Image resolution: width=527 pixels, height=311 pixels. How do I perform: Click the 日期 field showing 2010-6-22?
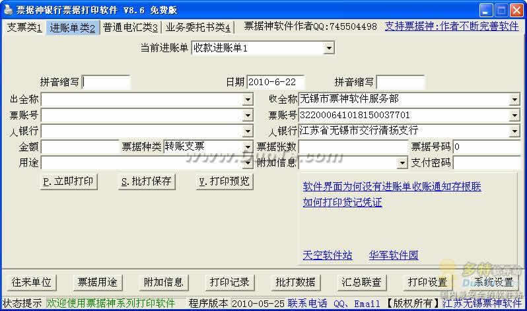(275, 82)
